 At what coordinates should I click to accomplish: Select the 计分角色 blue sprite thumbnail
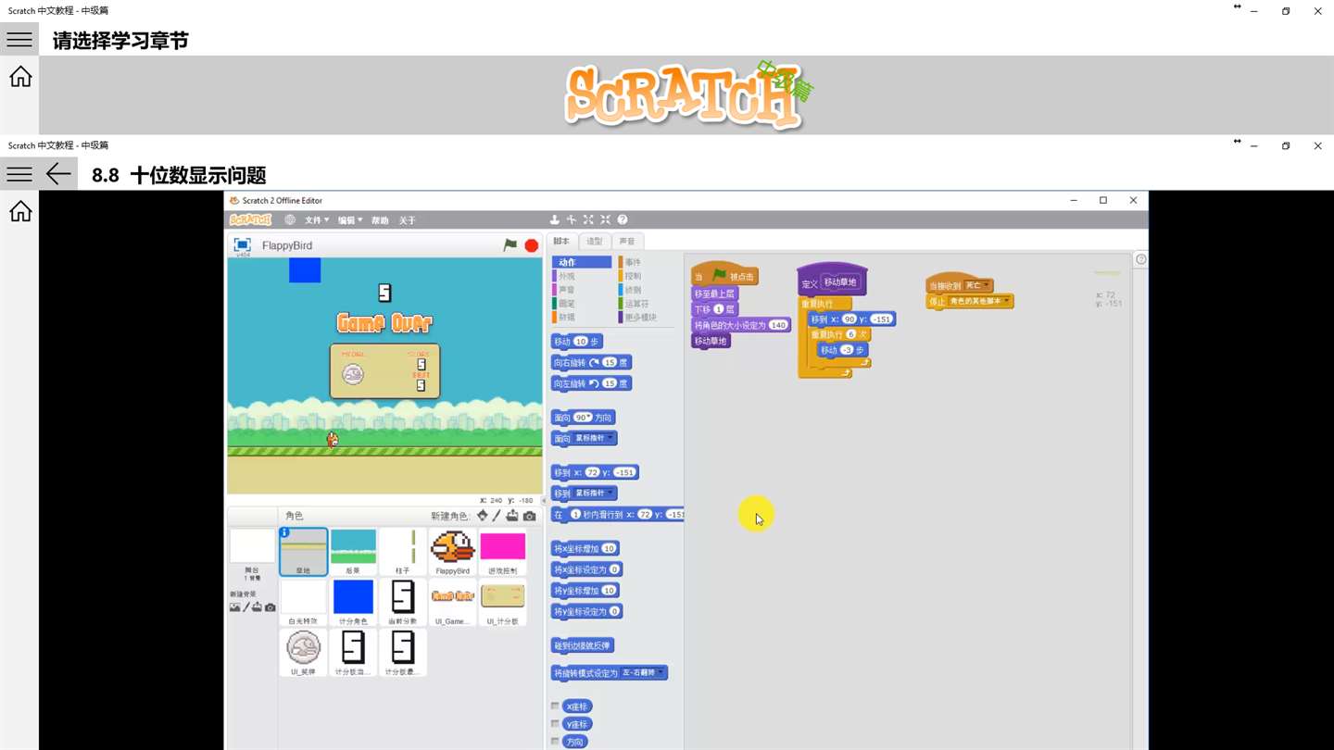(x=353, y=602)
